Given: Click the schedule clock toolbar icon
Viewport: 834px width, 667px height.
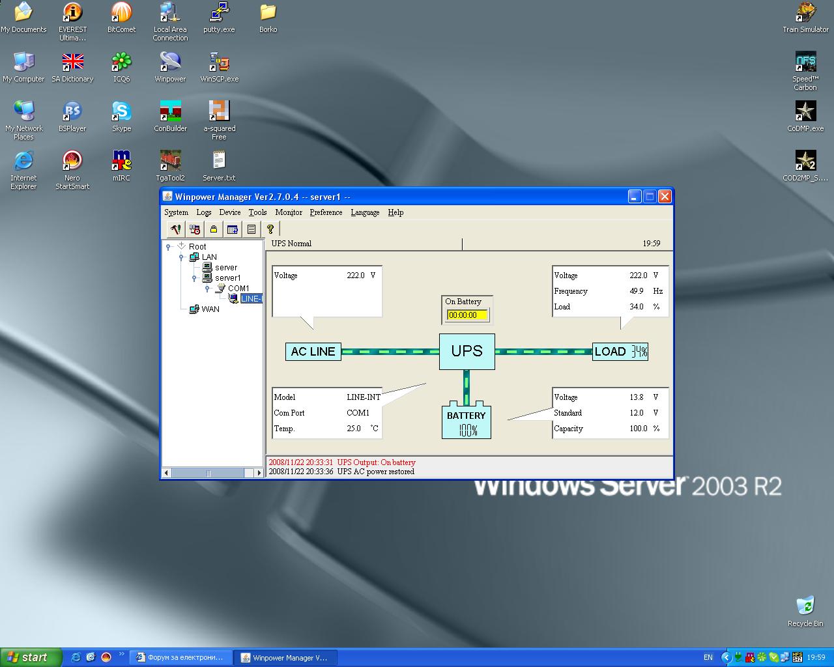Looking at the screenshot, I should [194, 229].
